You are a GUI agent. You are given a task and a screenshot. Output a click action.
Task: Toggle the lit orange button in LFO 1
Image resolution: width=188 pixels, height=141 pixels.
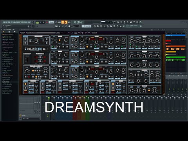(60, 40)
